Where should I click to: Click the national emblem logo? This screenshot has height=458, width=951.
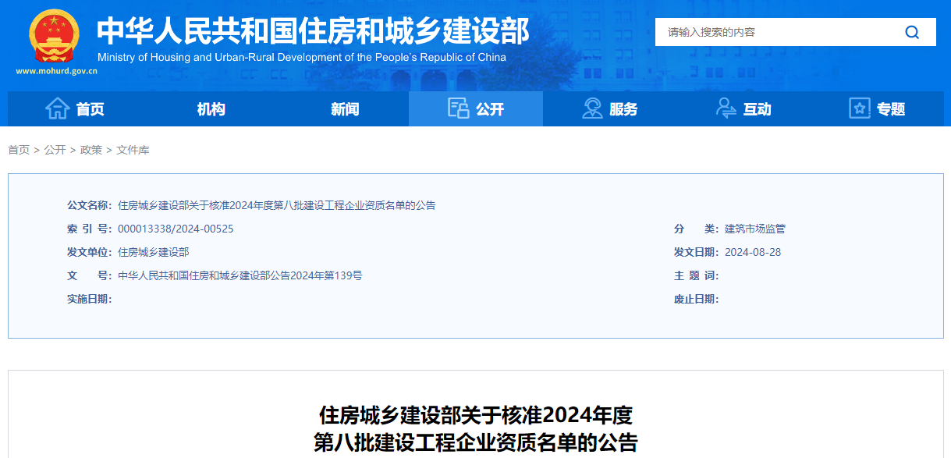(54, 36)
